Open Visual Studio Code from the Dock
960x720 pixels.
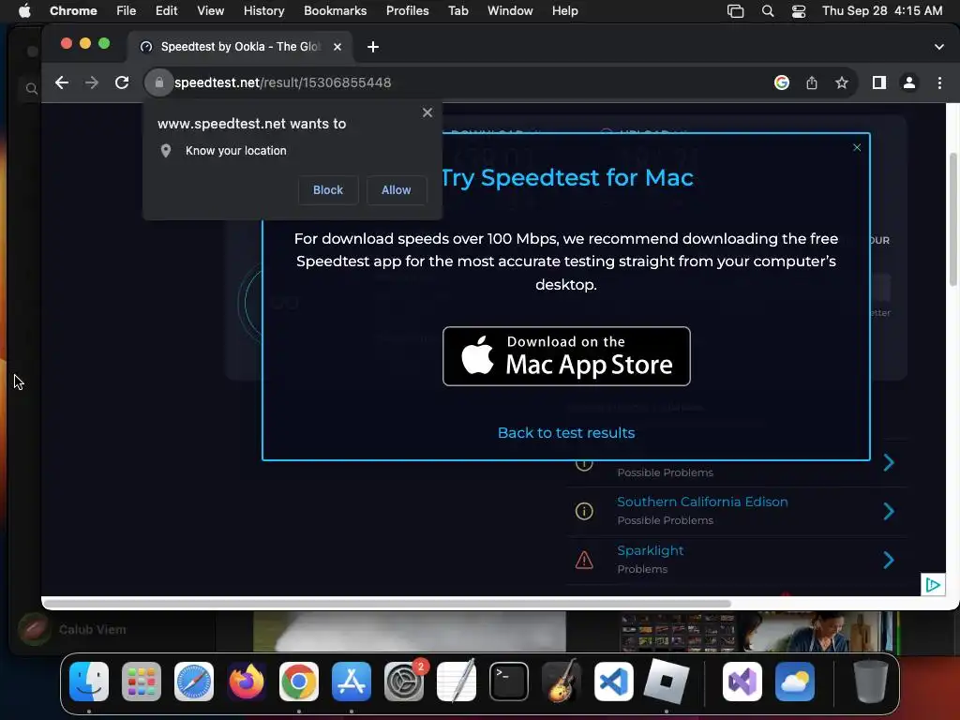614,682
